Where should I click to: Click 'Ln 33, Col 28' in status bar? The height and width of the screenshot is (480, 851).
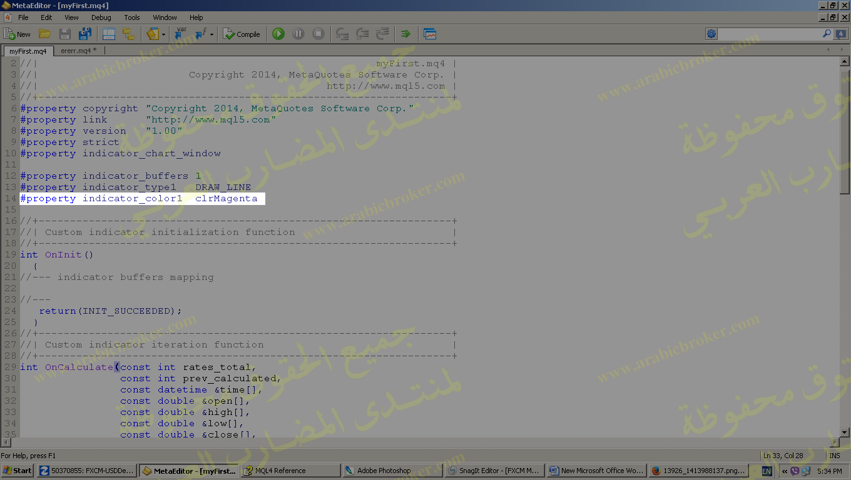point(783,456)
